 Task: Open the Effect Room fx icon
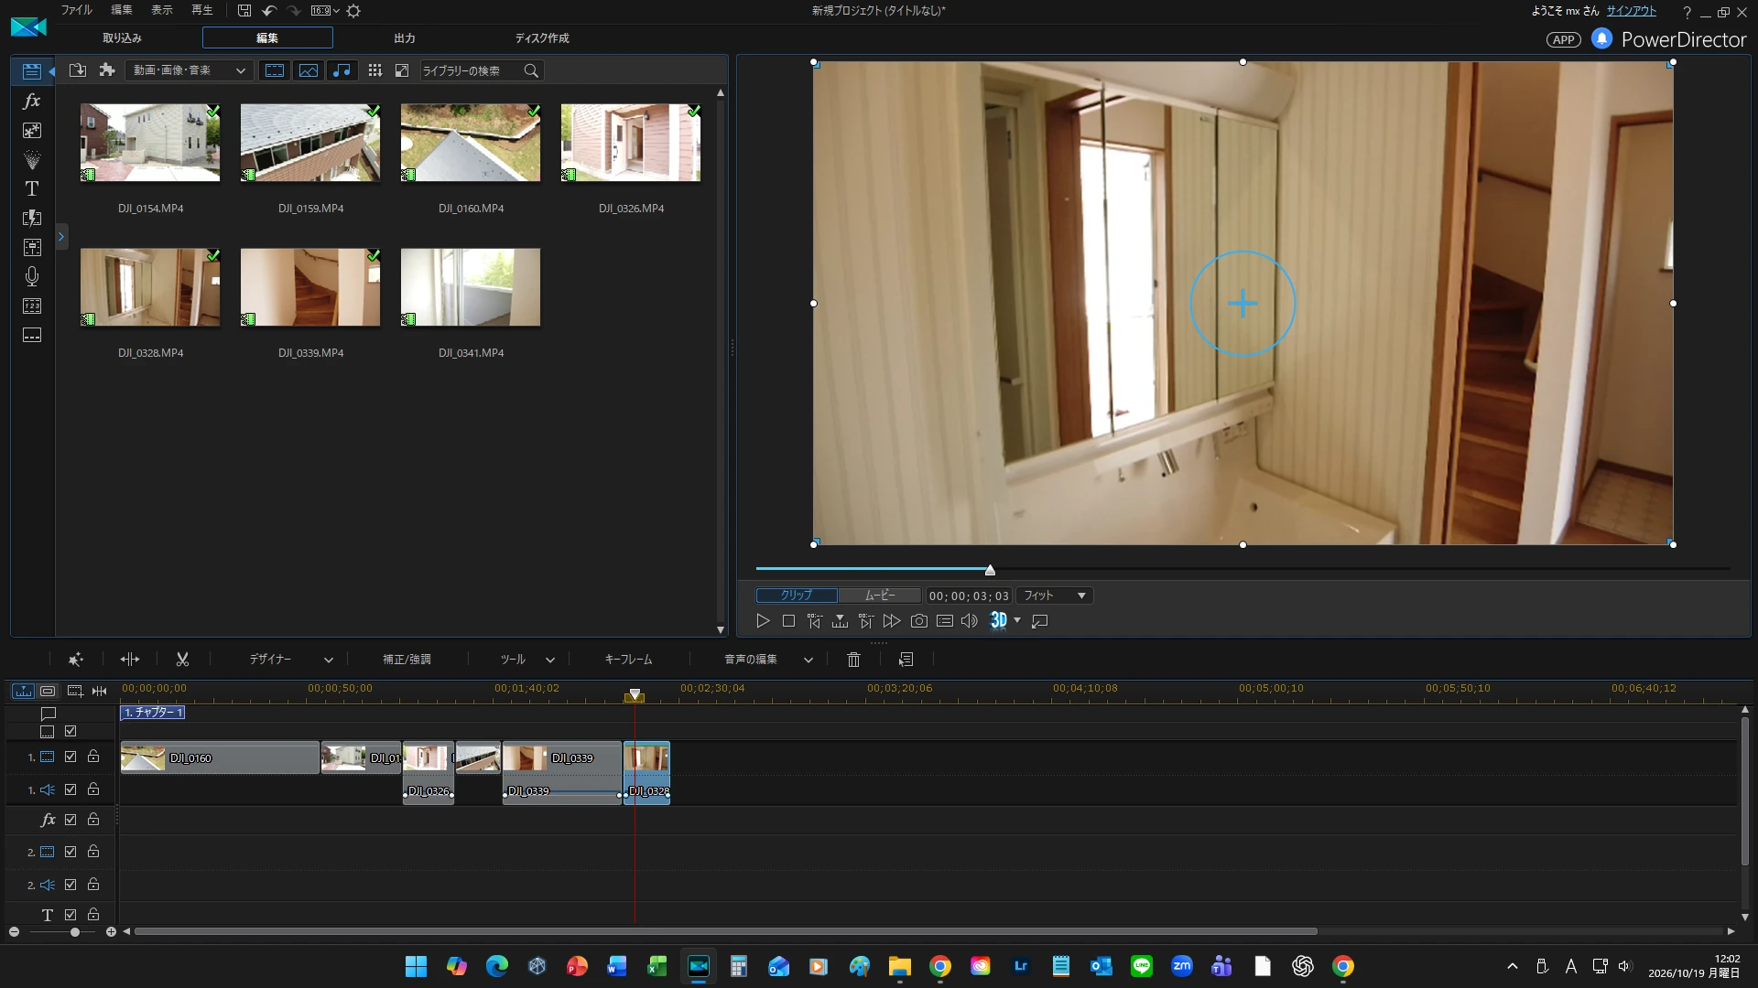pos(32,101)
